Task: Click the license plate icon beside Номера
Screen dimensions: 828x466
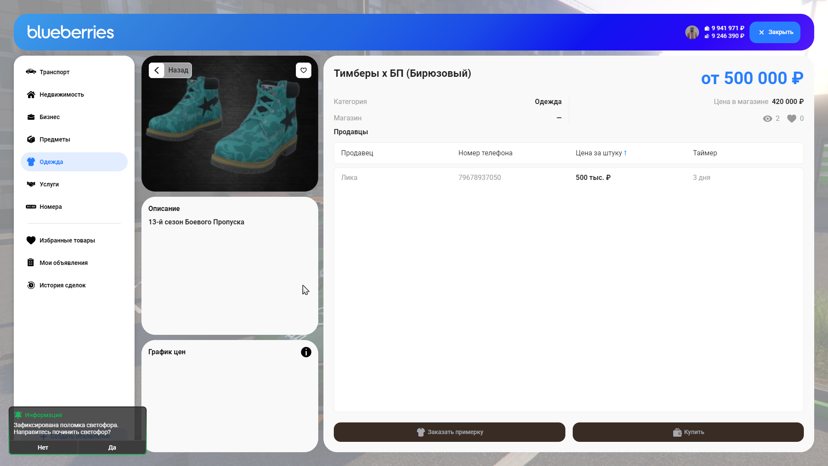Action: pyautogui.click(x=31, y=207)
